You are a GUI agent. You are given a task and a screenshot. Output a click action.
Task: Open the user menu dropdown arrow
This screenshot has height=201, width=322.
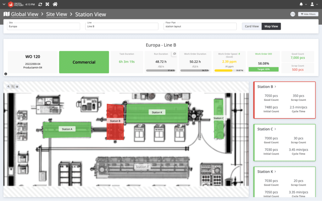(317, 4)
